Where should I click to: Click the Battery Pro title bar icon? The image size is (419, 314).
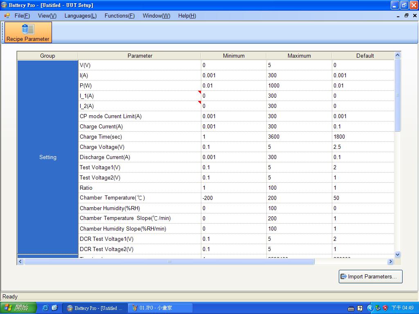[x=4, y=5]
